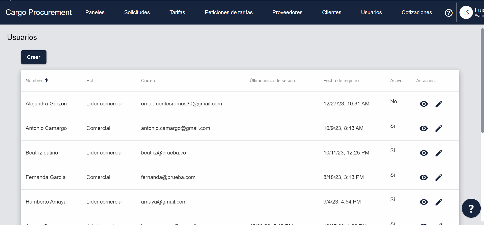The width and height of the screenshot is (484, 225).
Task: Navigate to Proveedores
Action: pyautogui.click(x=287, y=12)
